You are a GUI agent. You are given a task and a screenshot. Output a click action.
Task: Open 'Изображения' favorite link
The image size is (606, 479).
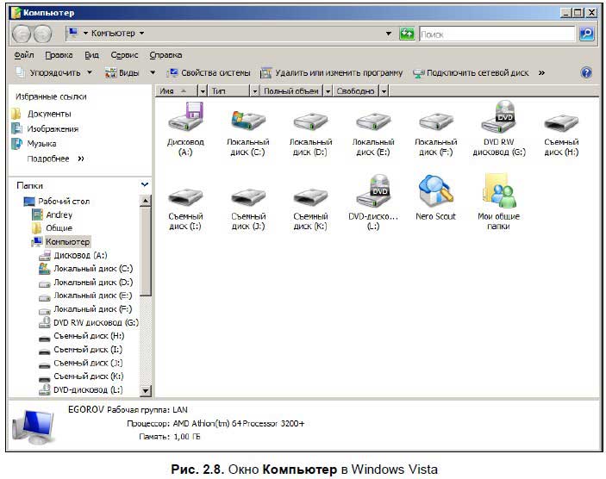[x=53, y=128]
